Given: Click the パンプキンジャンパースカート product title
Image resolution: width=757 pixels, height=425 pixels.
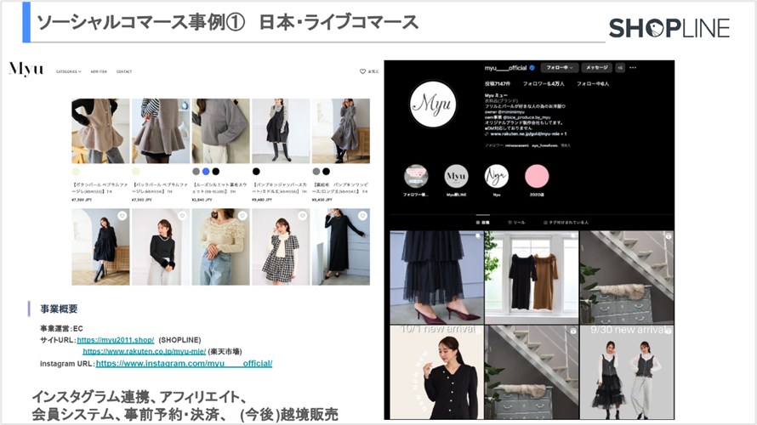Looking at the screenshot, I should point(280,188).
